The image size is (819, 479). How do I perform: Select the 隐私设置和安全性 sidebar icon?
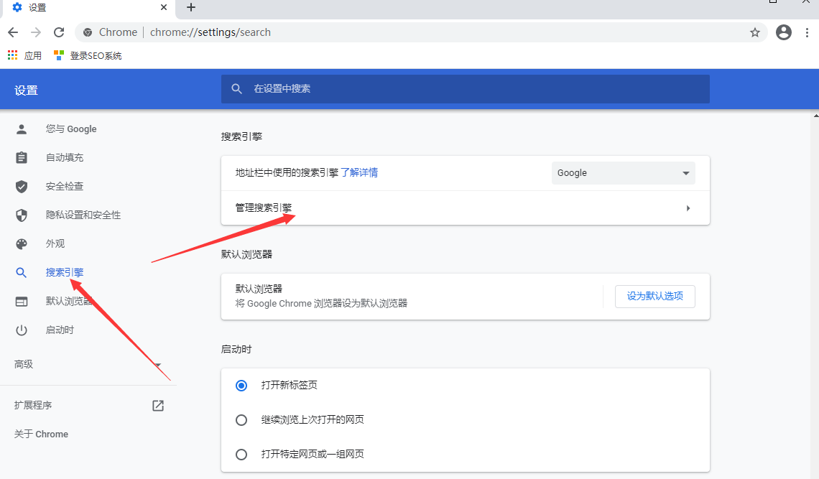[22, 215]
